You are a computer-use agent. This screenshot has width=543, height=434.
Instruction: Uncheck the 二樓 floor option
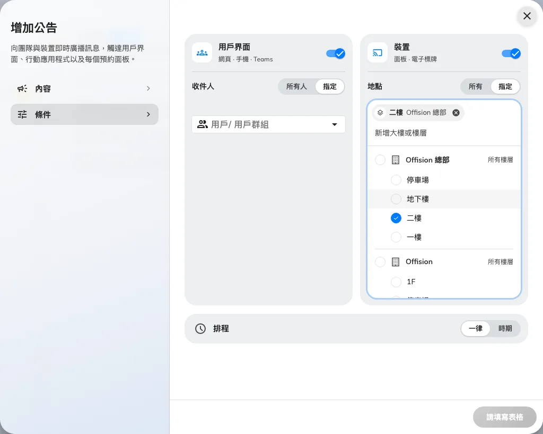396,218
